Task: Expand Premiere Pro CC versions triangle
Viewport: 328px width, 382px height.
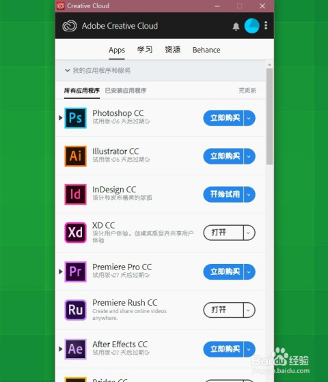Action: point(61,271)
